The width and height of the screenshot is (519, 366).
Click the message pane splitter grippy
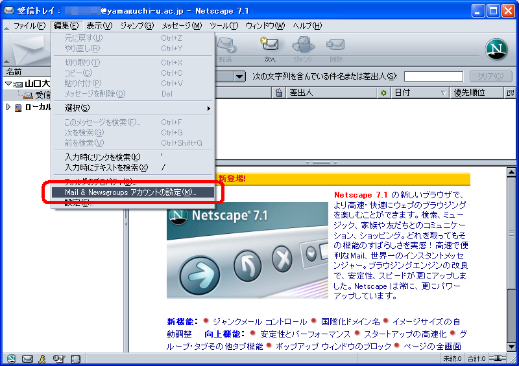pyautogui.click(x=321, y=163)
